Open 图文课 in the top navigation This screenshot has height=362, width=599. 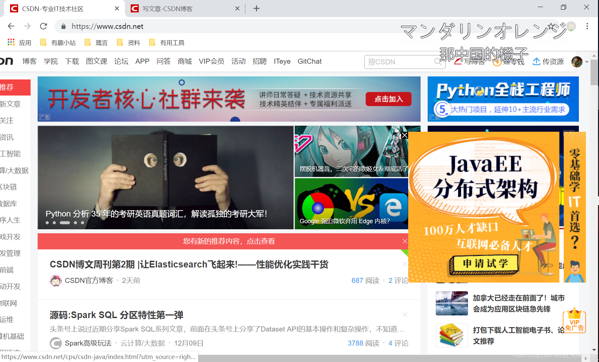point(97,61)
